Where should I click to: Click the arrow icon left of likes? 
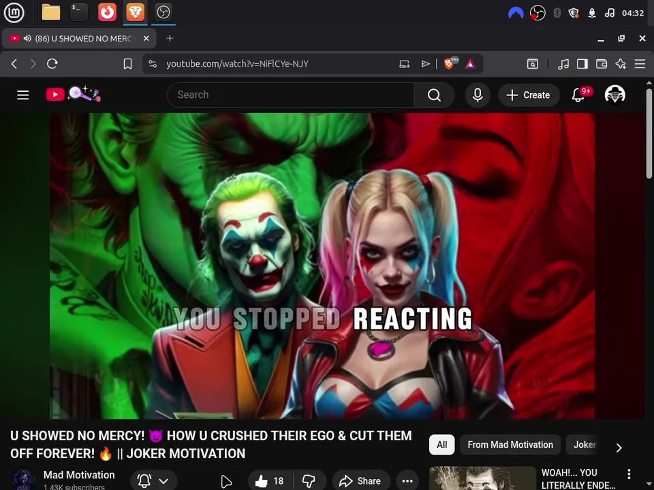(225, 481)
